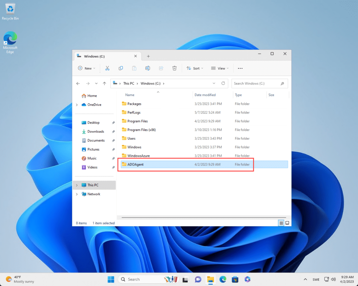
Task: Expand the address bar history dropdown
Action: (x=214, y=83)
